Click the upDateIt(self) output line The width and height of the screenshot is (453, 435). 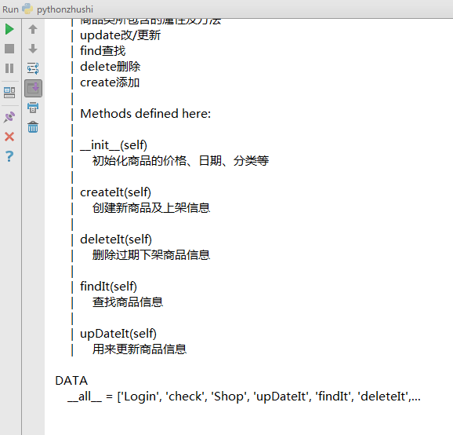tap(118, 334)
